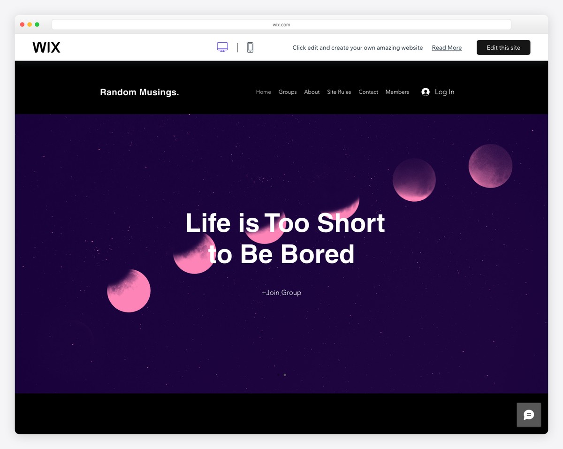563x449 pixels.
Task: Open the Read More link
Action: (x=446, y=47)
